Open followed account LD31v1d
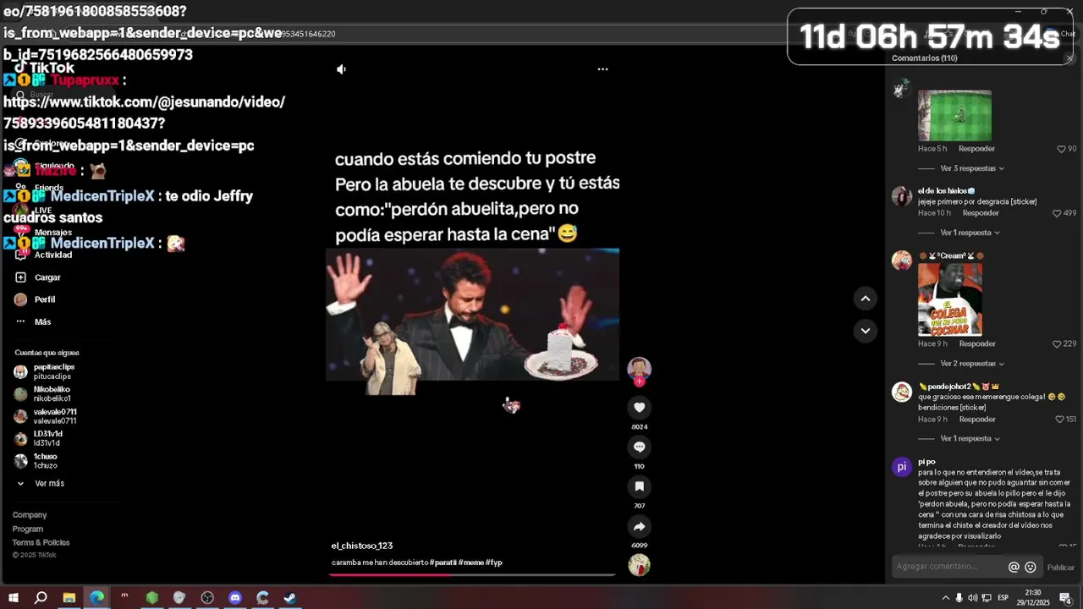Viewport: 1083px width, 609px height. [39, 438]
